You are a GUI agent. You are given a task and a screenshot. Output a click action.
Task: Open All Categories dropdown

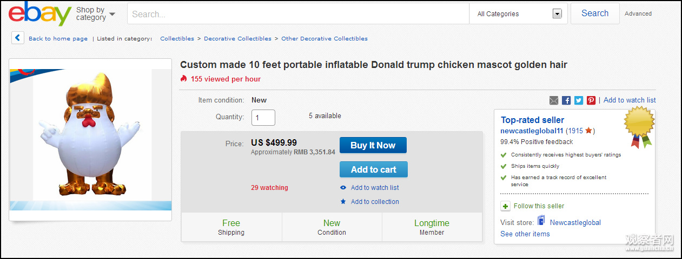click(x=519, y=14)
